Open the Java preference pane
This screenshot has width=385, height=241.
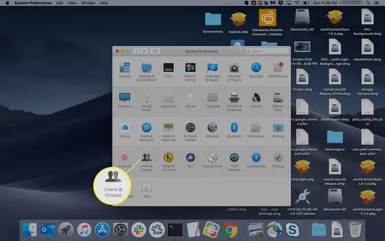pos(146,188)
